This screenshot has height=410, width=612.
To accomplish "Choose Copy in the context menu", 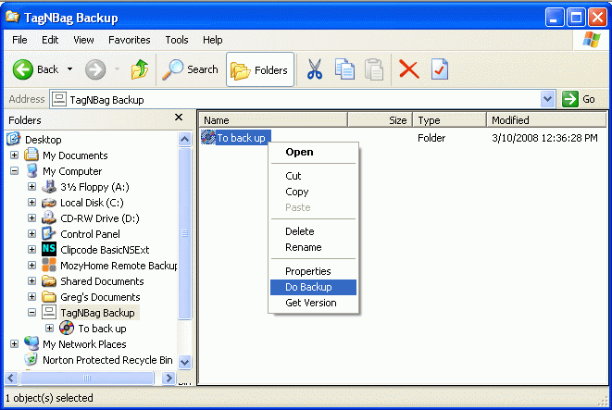I will coord(313,192).
